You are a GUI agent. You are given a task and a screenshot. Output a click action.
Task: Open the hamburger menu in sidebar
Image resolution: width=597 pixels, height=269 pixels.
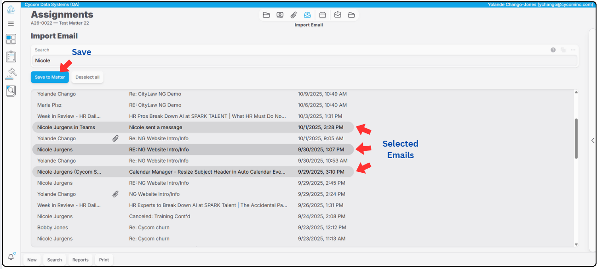coord(11,24)
